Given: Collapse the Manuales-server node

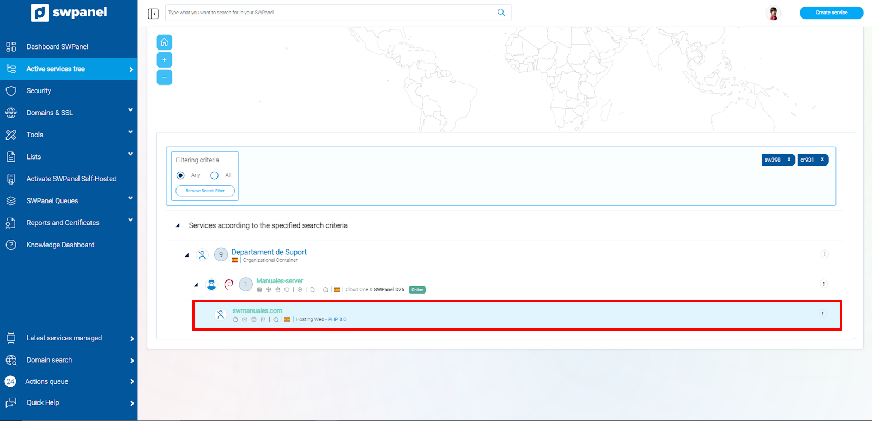Looking at the screenshot, I should click(x=196, y=285).
